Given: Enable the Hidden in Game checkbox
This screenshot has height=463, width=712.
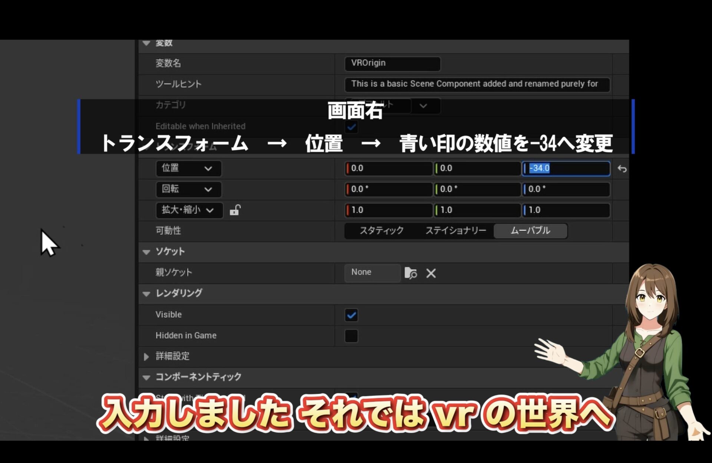Looking at the screenshot, I should point(351,336).
